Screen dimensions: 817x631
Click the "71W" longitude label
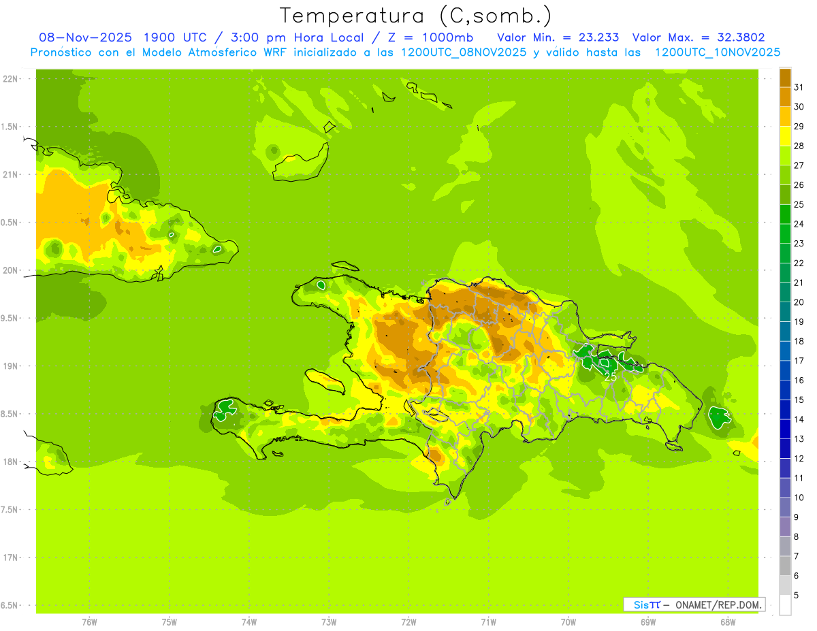[x=488, y=621]
